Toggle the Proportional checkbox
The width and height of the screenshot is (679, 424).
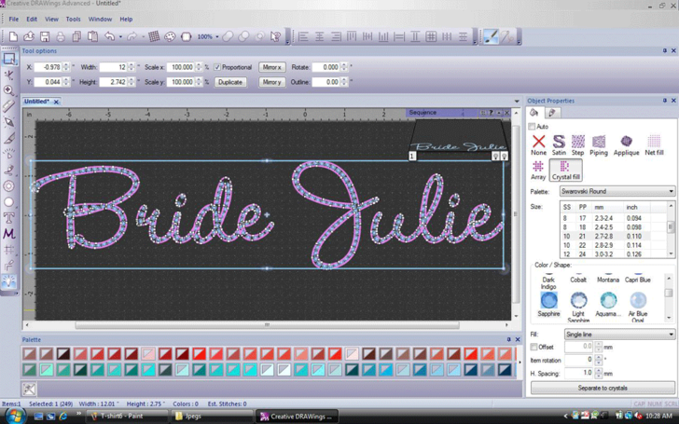(218, 67)
